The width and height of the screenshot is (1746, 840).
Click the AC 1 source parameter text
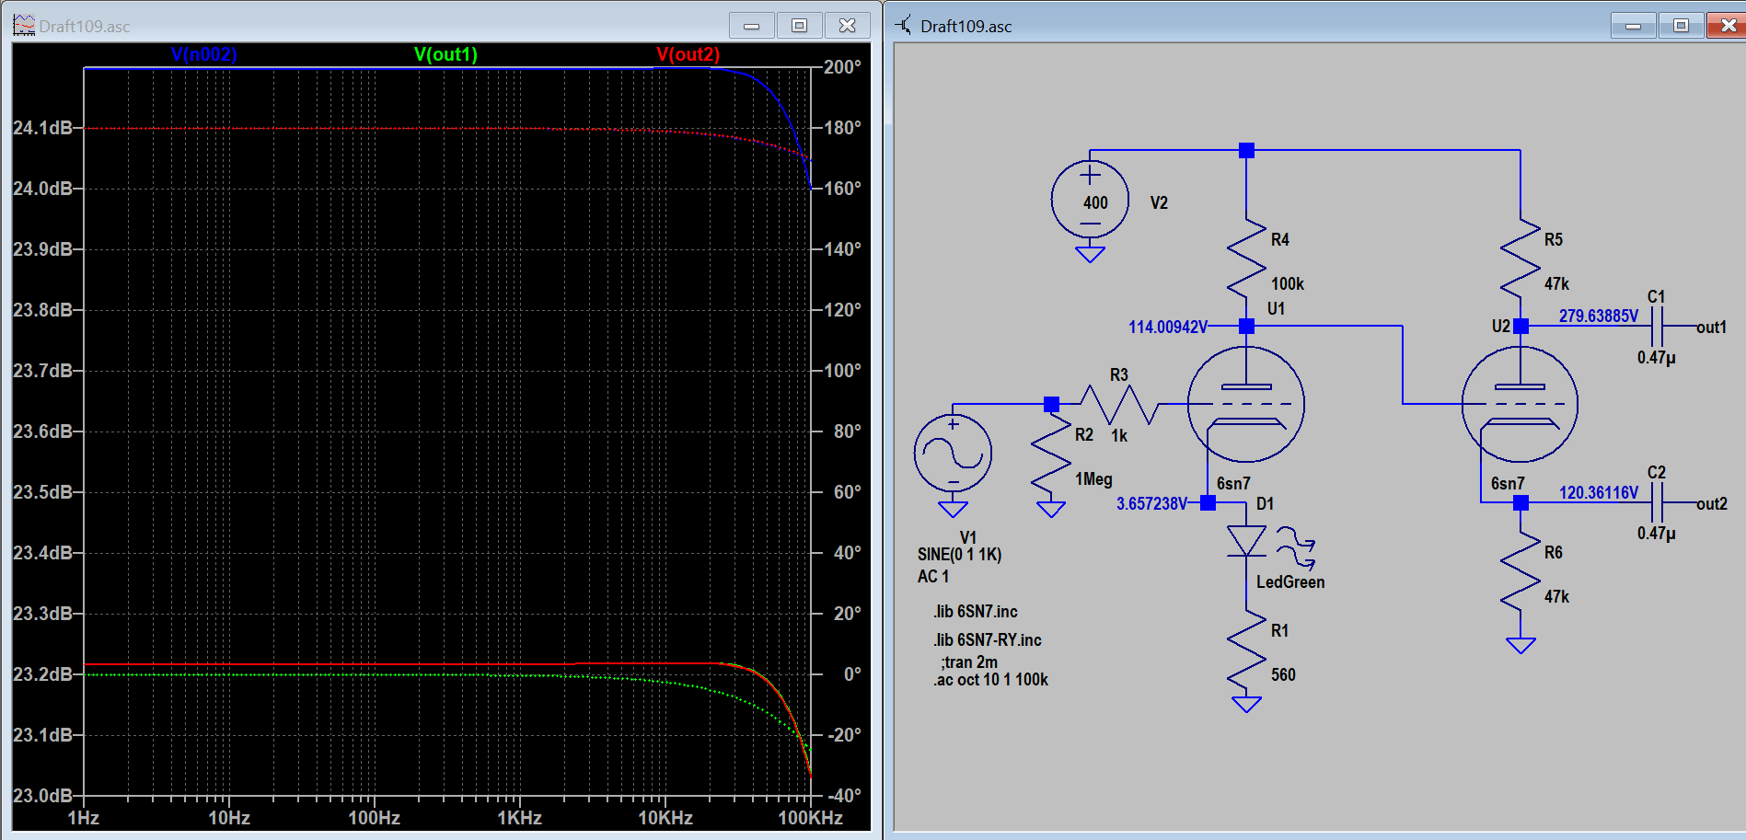pos(932,577)
